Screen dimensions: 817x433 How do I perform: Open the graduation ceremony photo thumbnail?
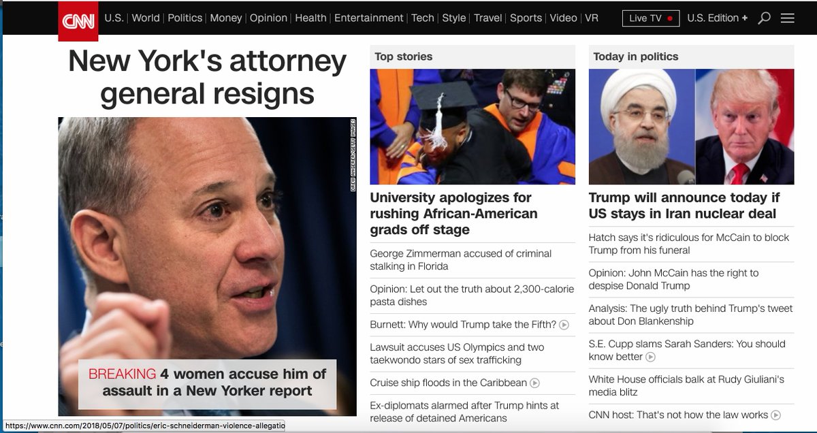(x=472, y=127)
